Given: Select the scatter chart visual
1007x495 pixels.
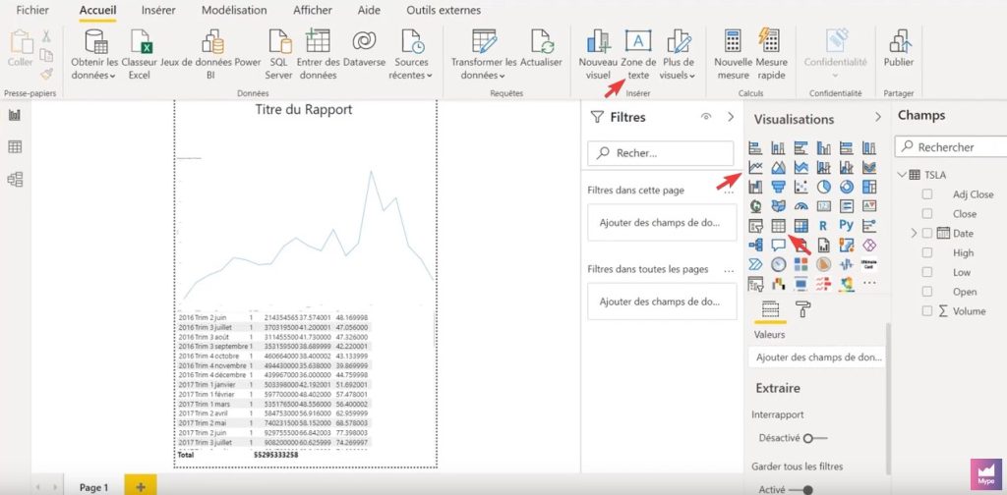Looking at the screenshot, I should coord(800,187).
